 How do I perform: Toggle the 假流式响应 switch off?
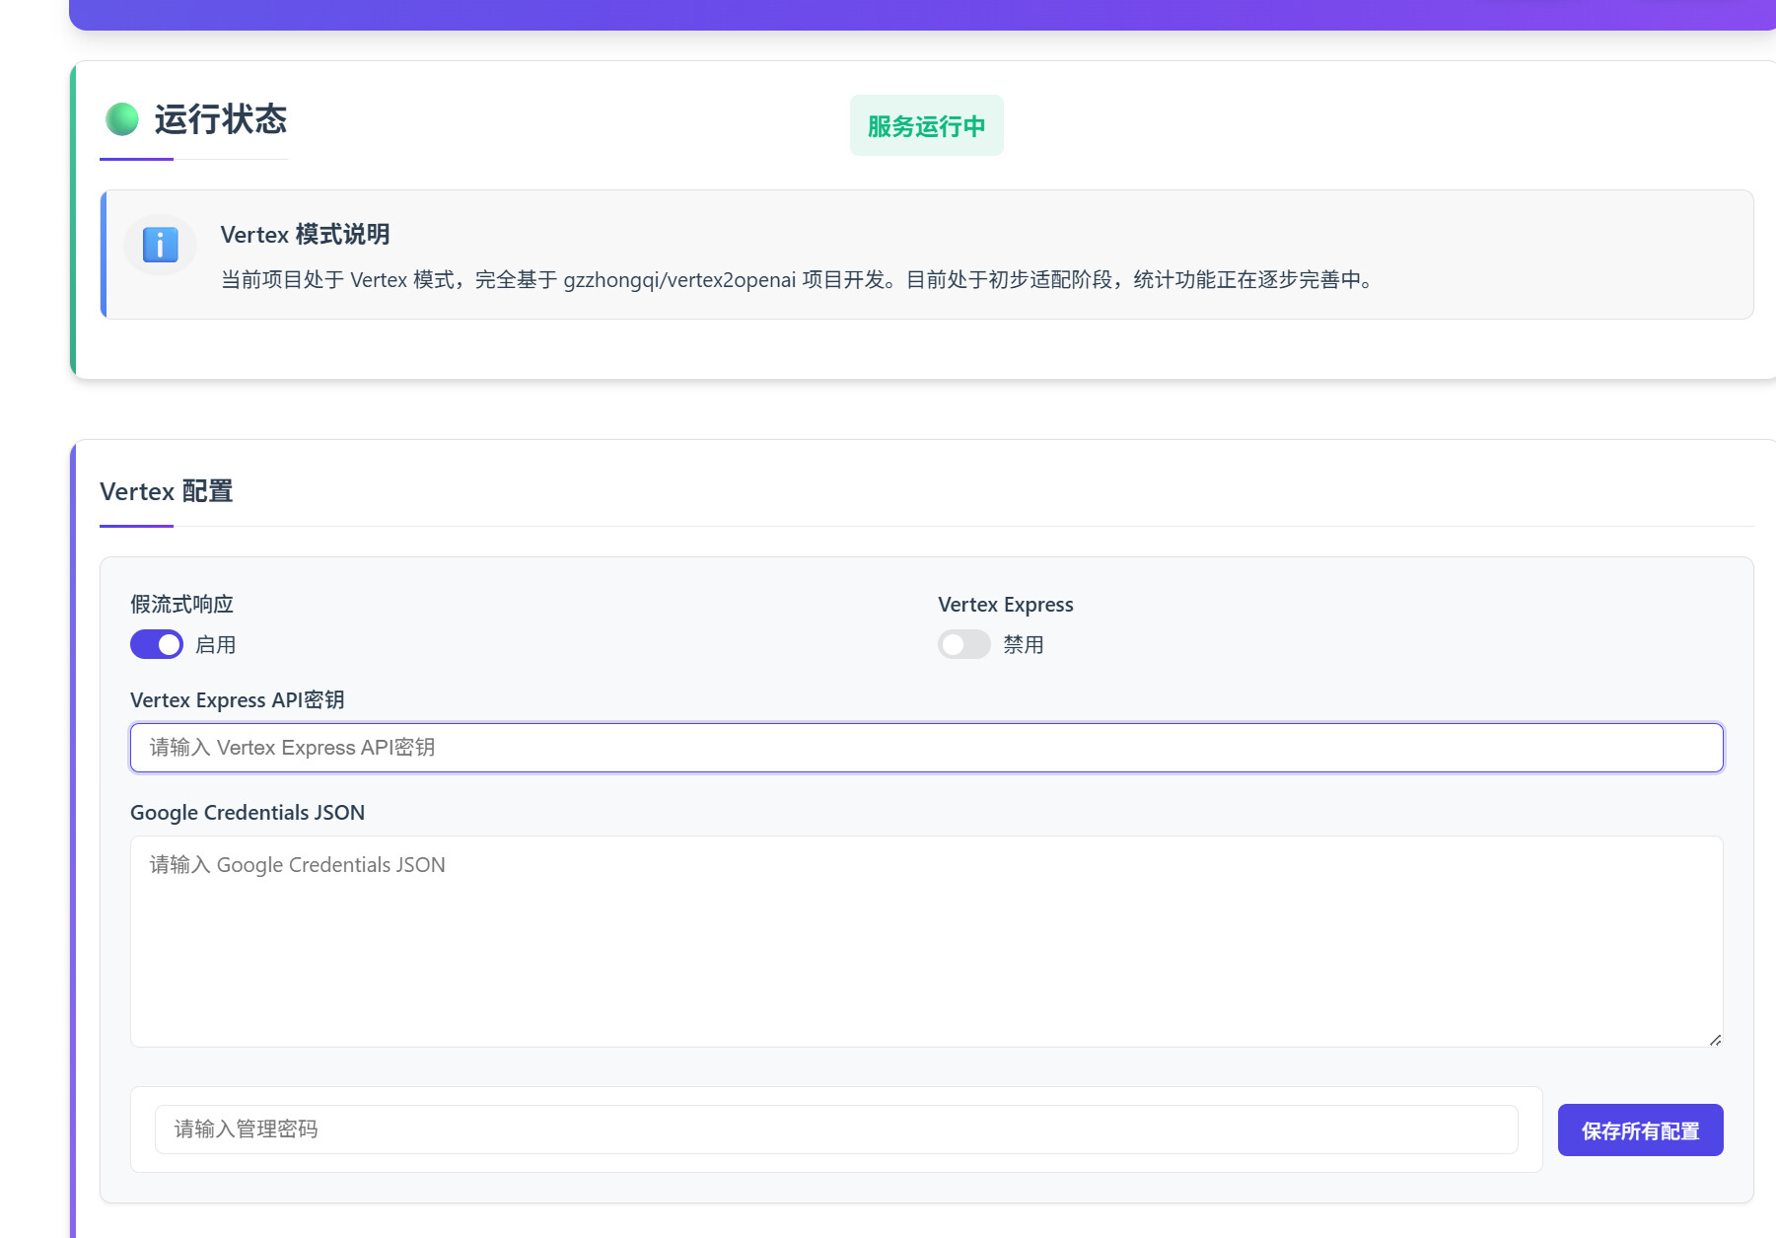coord(157,644)
